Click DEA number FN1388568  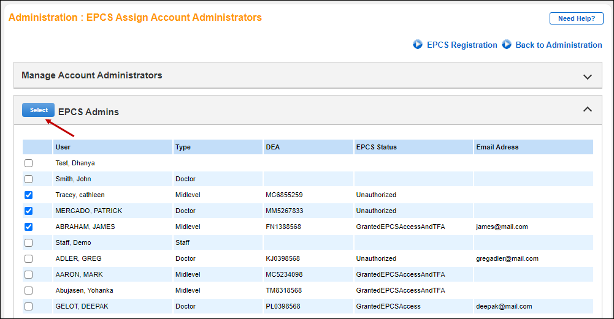(283, 227)
